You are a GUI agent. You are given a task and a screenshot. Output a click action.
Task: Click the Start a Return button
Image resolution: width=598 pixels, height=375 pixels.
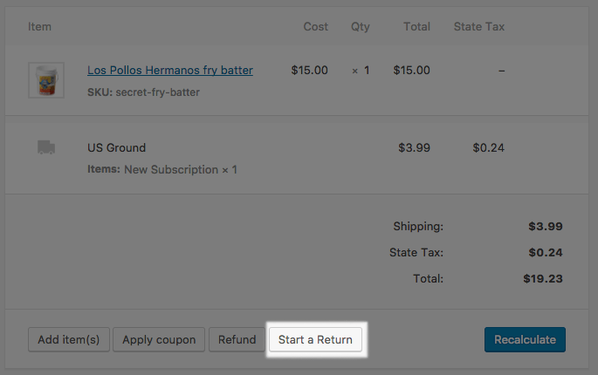[x=314, y=339]
